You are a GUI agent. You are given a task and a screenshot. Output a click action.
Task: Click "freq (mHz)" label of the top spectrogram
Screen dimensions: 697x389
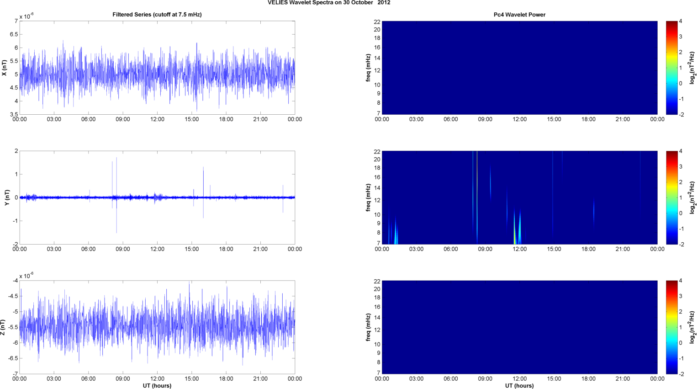click(x=368, y=68)
